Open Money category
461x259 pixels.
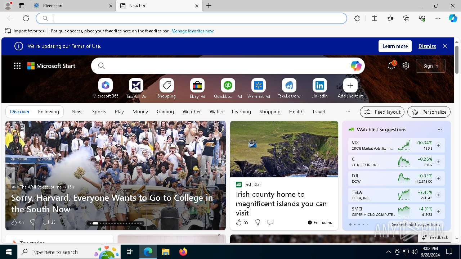click(x=140, y=112)
